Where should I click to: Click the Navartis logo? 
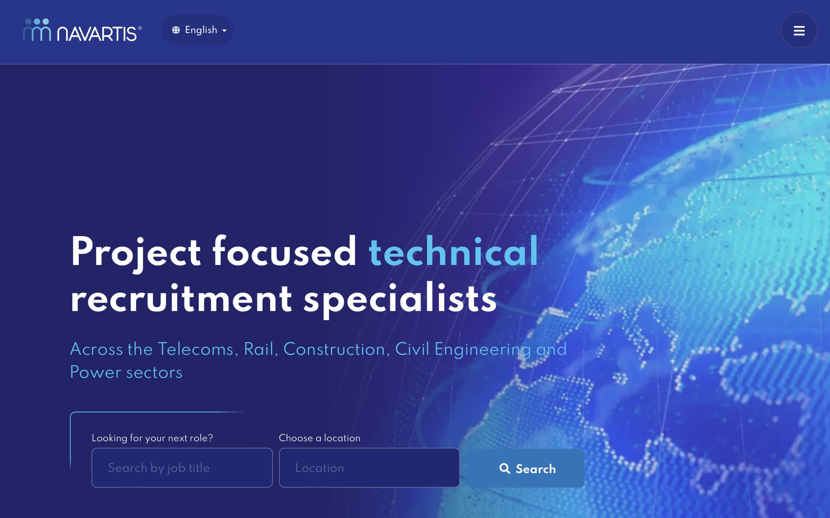click(82, 30)
